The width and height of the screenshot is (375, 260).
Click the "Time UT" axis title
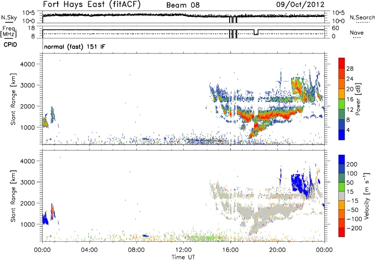183,257
